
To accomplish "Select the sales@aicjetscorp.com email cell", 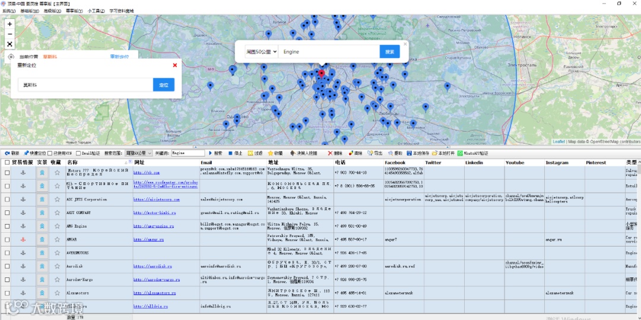I will pos(233,199).
